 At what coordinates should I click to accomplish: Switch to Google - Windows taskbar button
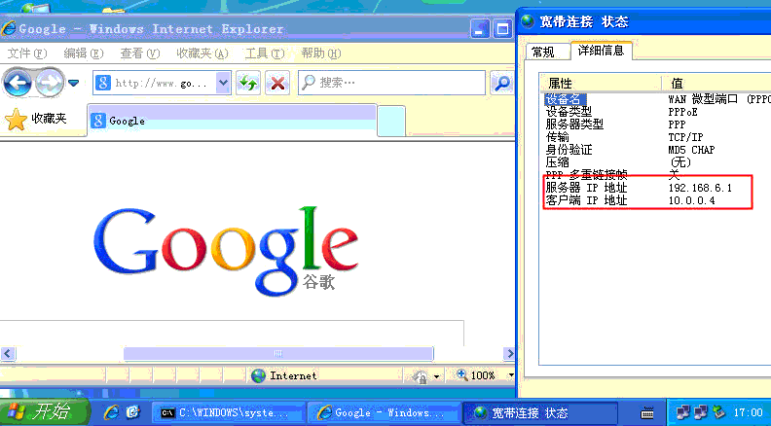click(x=383, y=412)
